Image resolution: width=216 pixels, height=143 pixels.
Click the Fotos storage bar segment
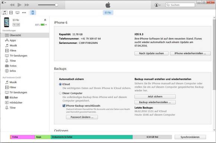[x=22, y=137]
